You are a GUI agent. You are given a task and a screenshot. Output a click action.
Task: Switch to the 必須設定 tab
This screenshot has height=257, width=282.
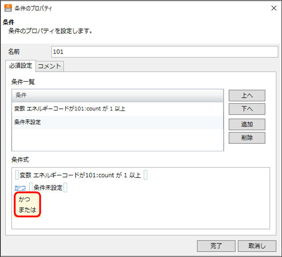(21, 66)
